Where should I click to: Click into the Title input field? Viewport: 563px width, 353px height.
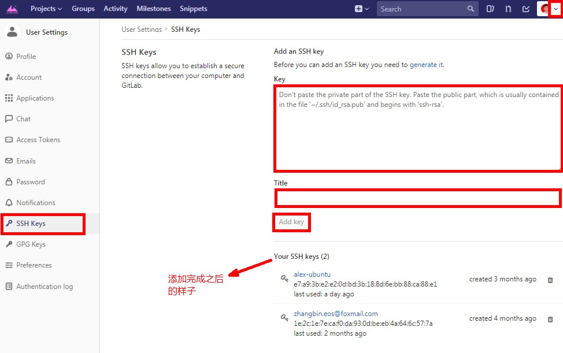(x=417, y=199)
